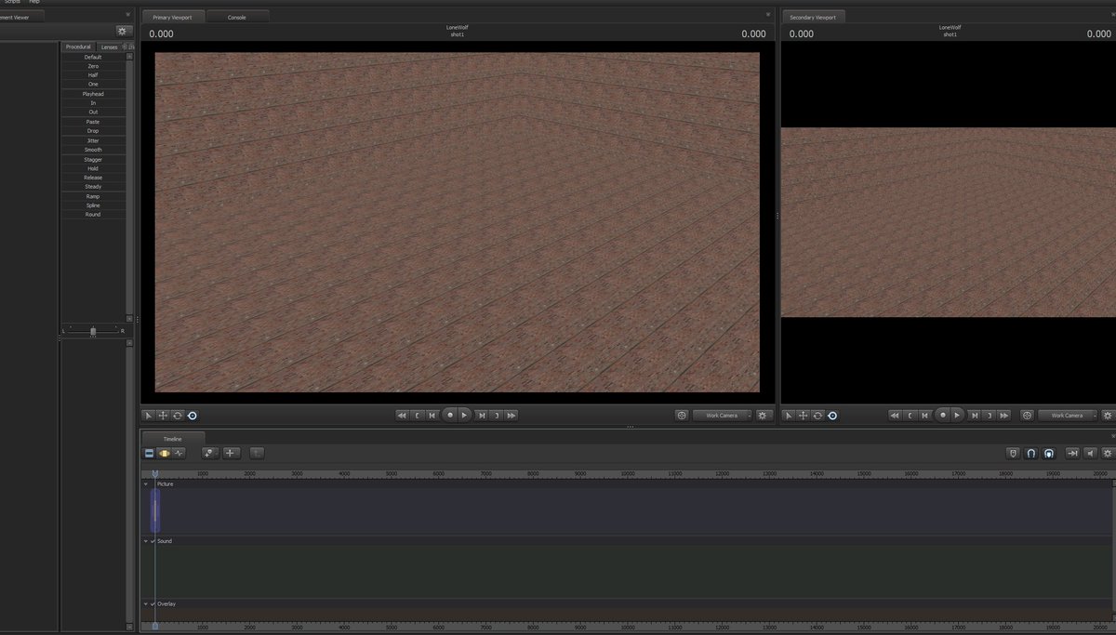Apply the Jitter preset
Viewport: 1116px width, 635px height.
tap(93, 140)
